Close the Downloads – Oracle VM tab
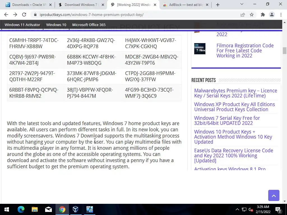This screenshot has height=215, width=287. click(x=50, y=5)
